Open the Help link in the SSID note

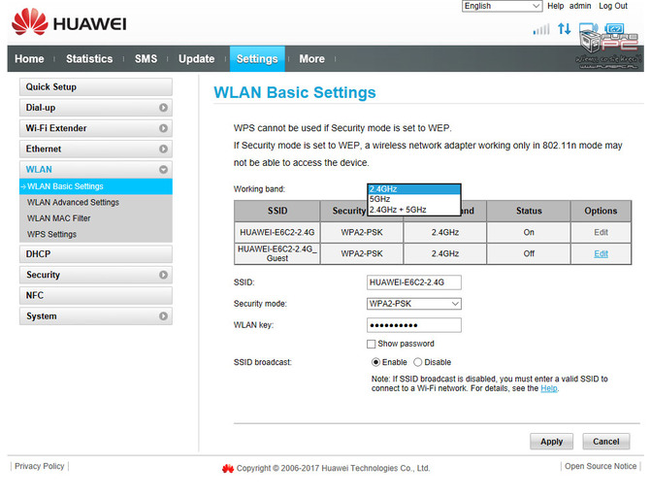pos(549,388)
